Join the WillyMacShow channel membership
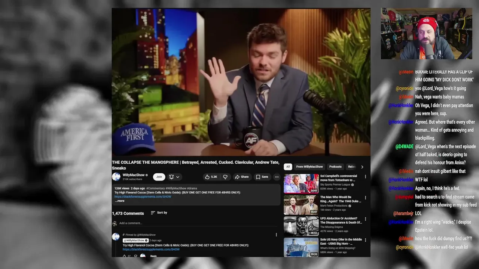 point(159,177)
